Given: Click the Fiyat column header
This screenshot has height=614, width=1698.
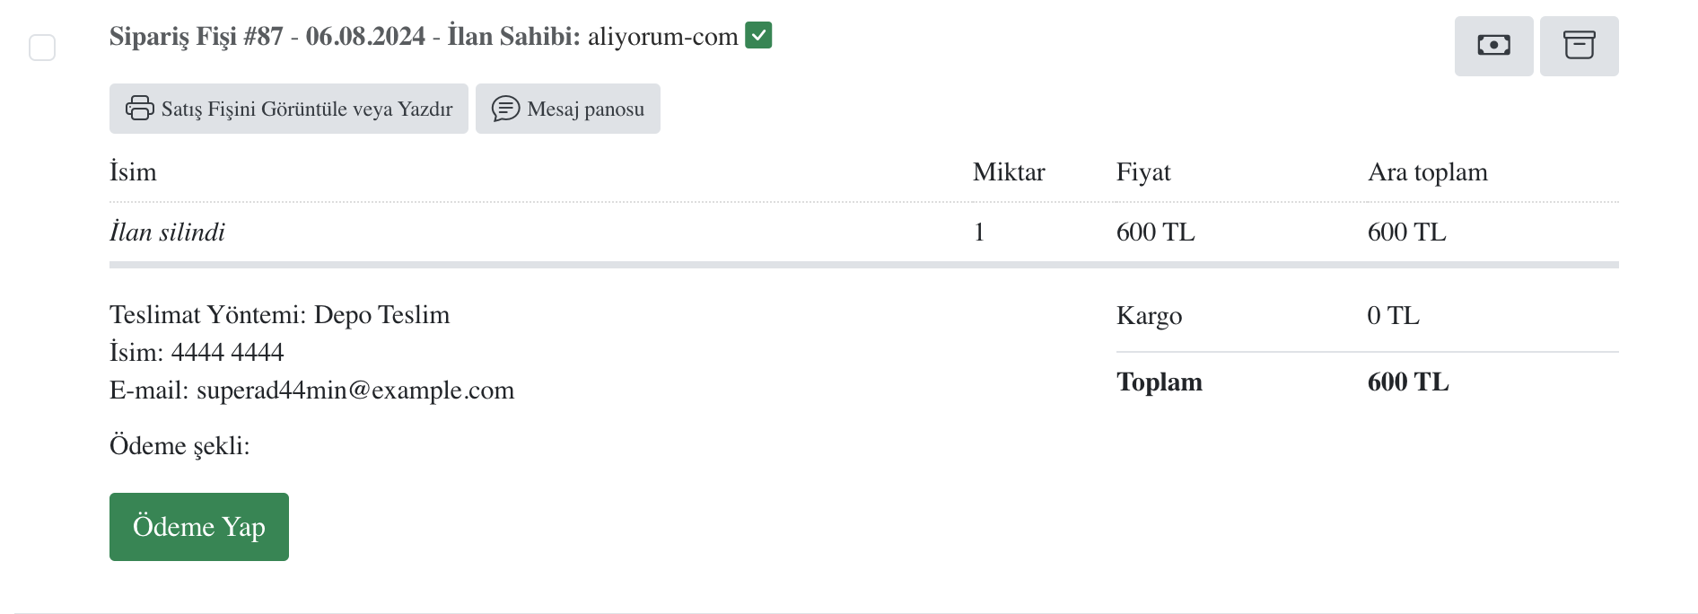Looking at the screenshot, I should tap(1143, 172).
